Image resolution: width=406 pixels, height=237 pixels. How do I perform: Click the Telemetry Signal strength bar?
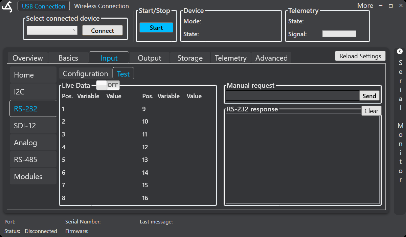pos(339,34)
